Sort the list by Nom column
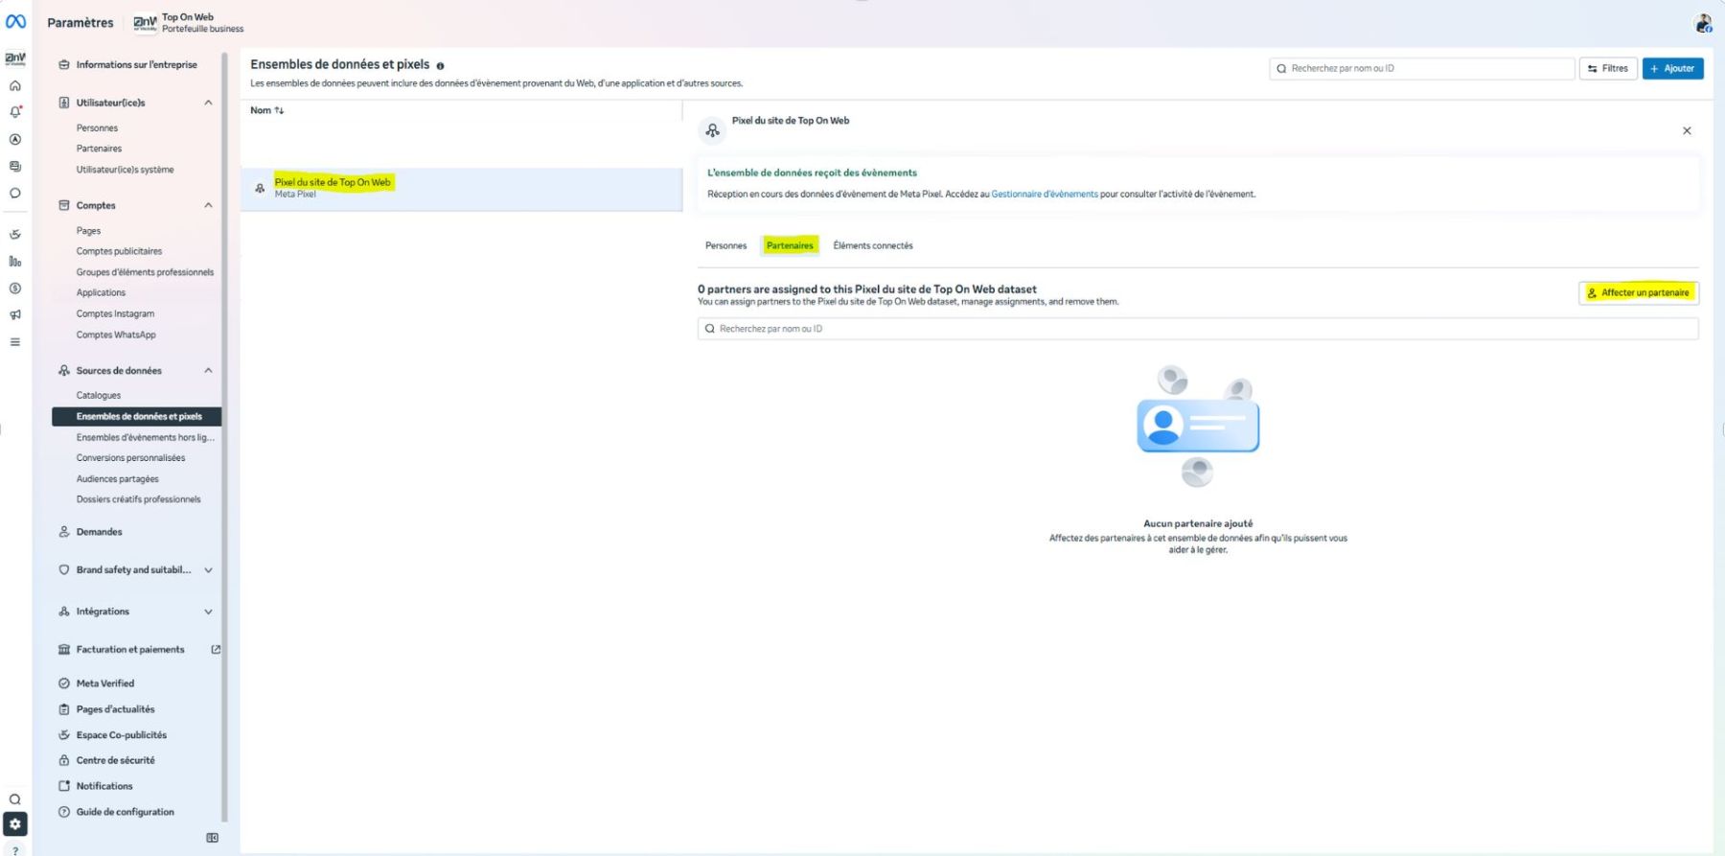Image resolution: width=1725 pixels, height=856 pixels. point(266,110)
